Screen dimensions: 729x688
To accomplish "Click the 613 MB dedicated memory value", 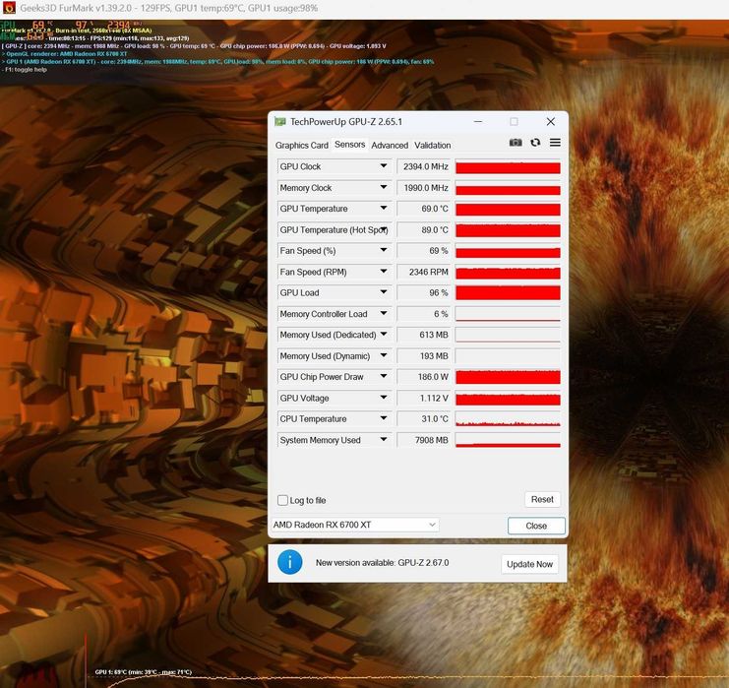I will tap(424, 335).
